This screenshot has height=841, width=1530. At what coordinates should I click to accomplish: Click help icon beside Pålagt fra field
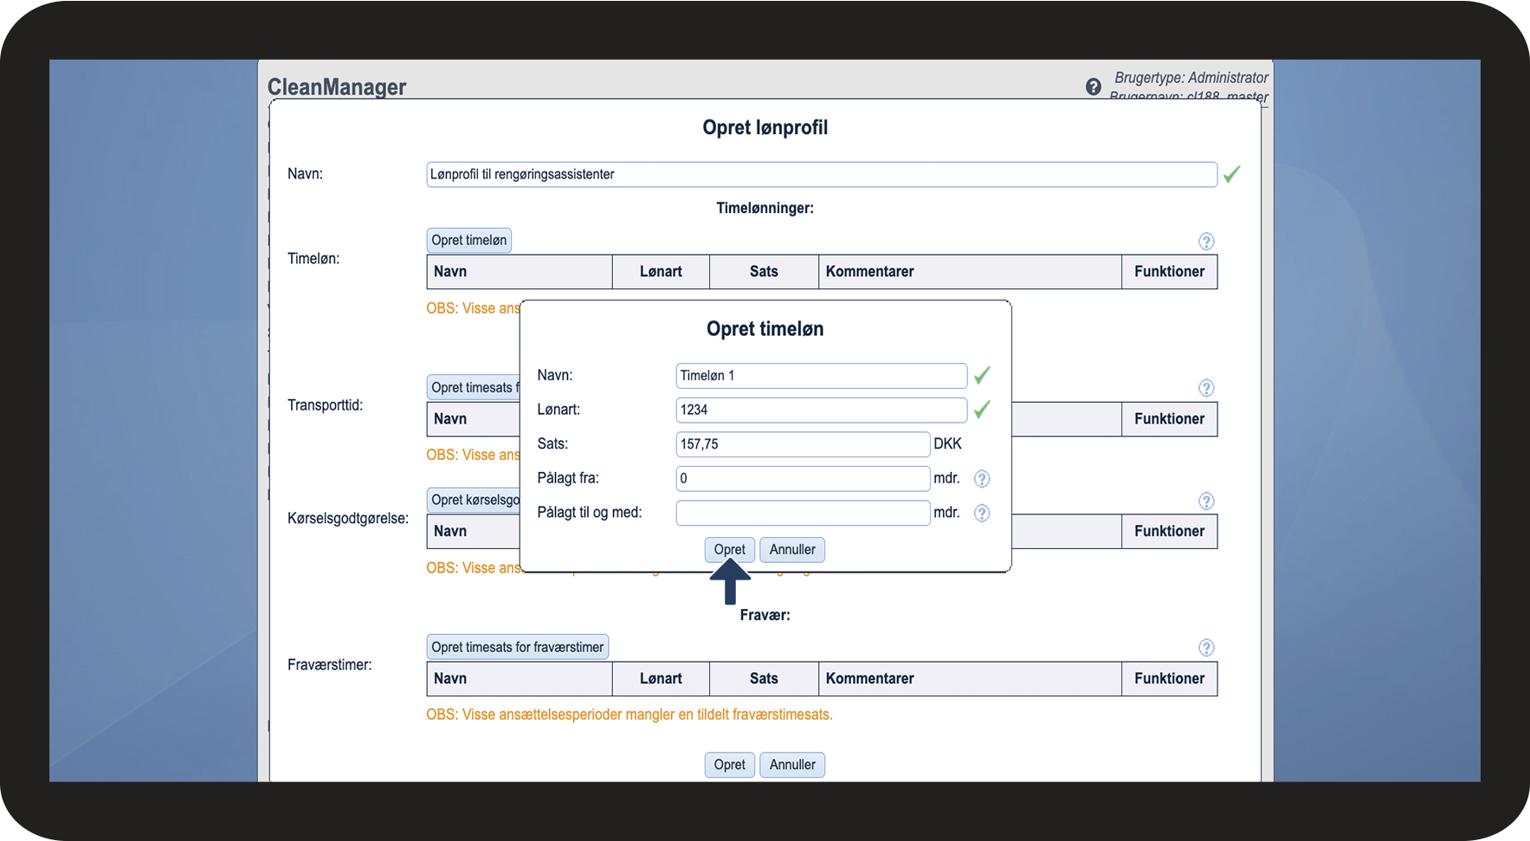981,479
